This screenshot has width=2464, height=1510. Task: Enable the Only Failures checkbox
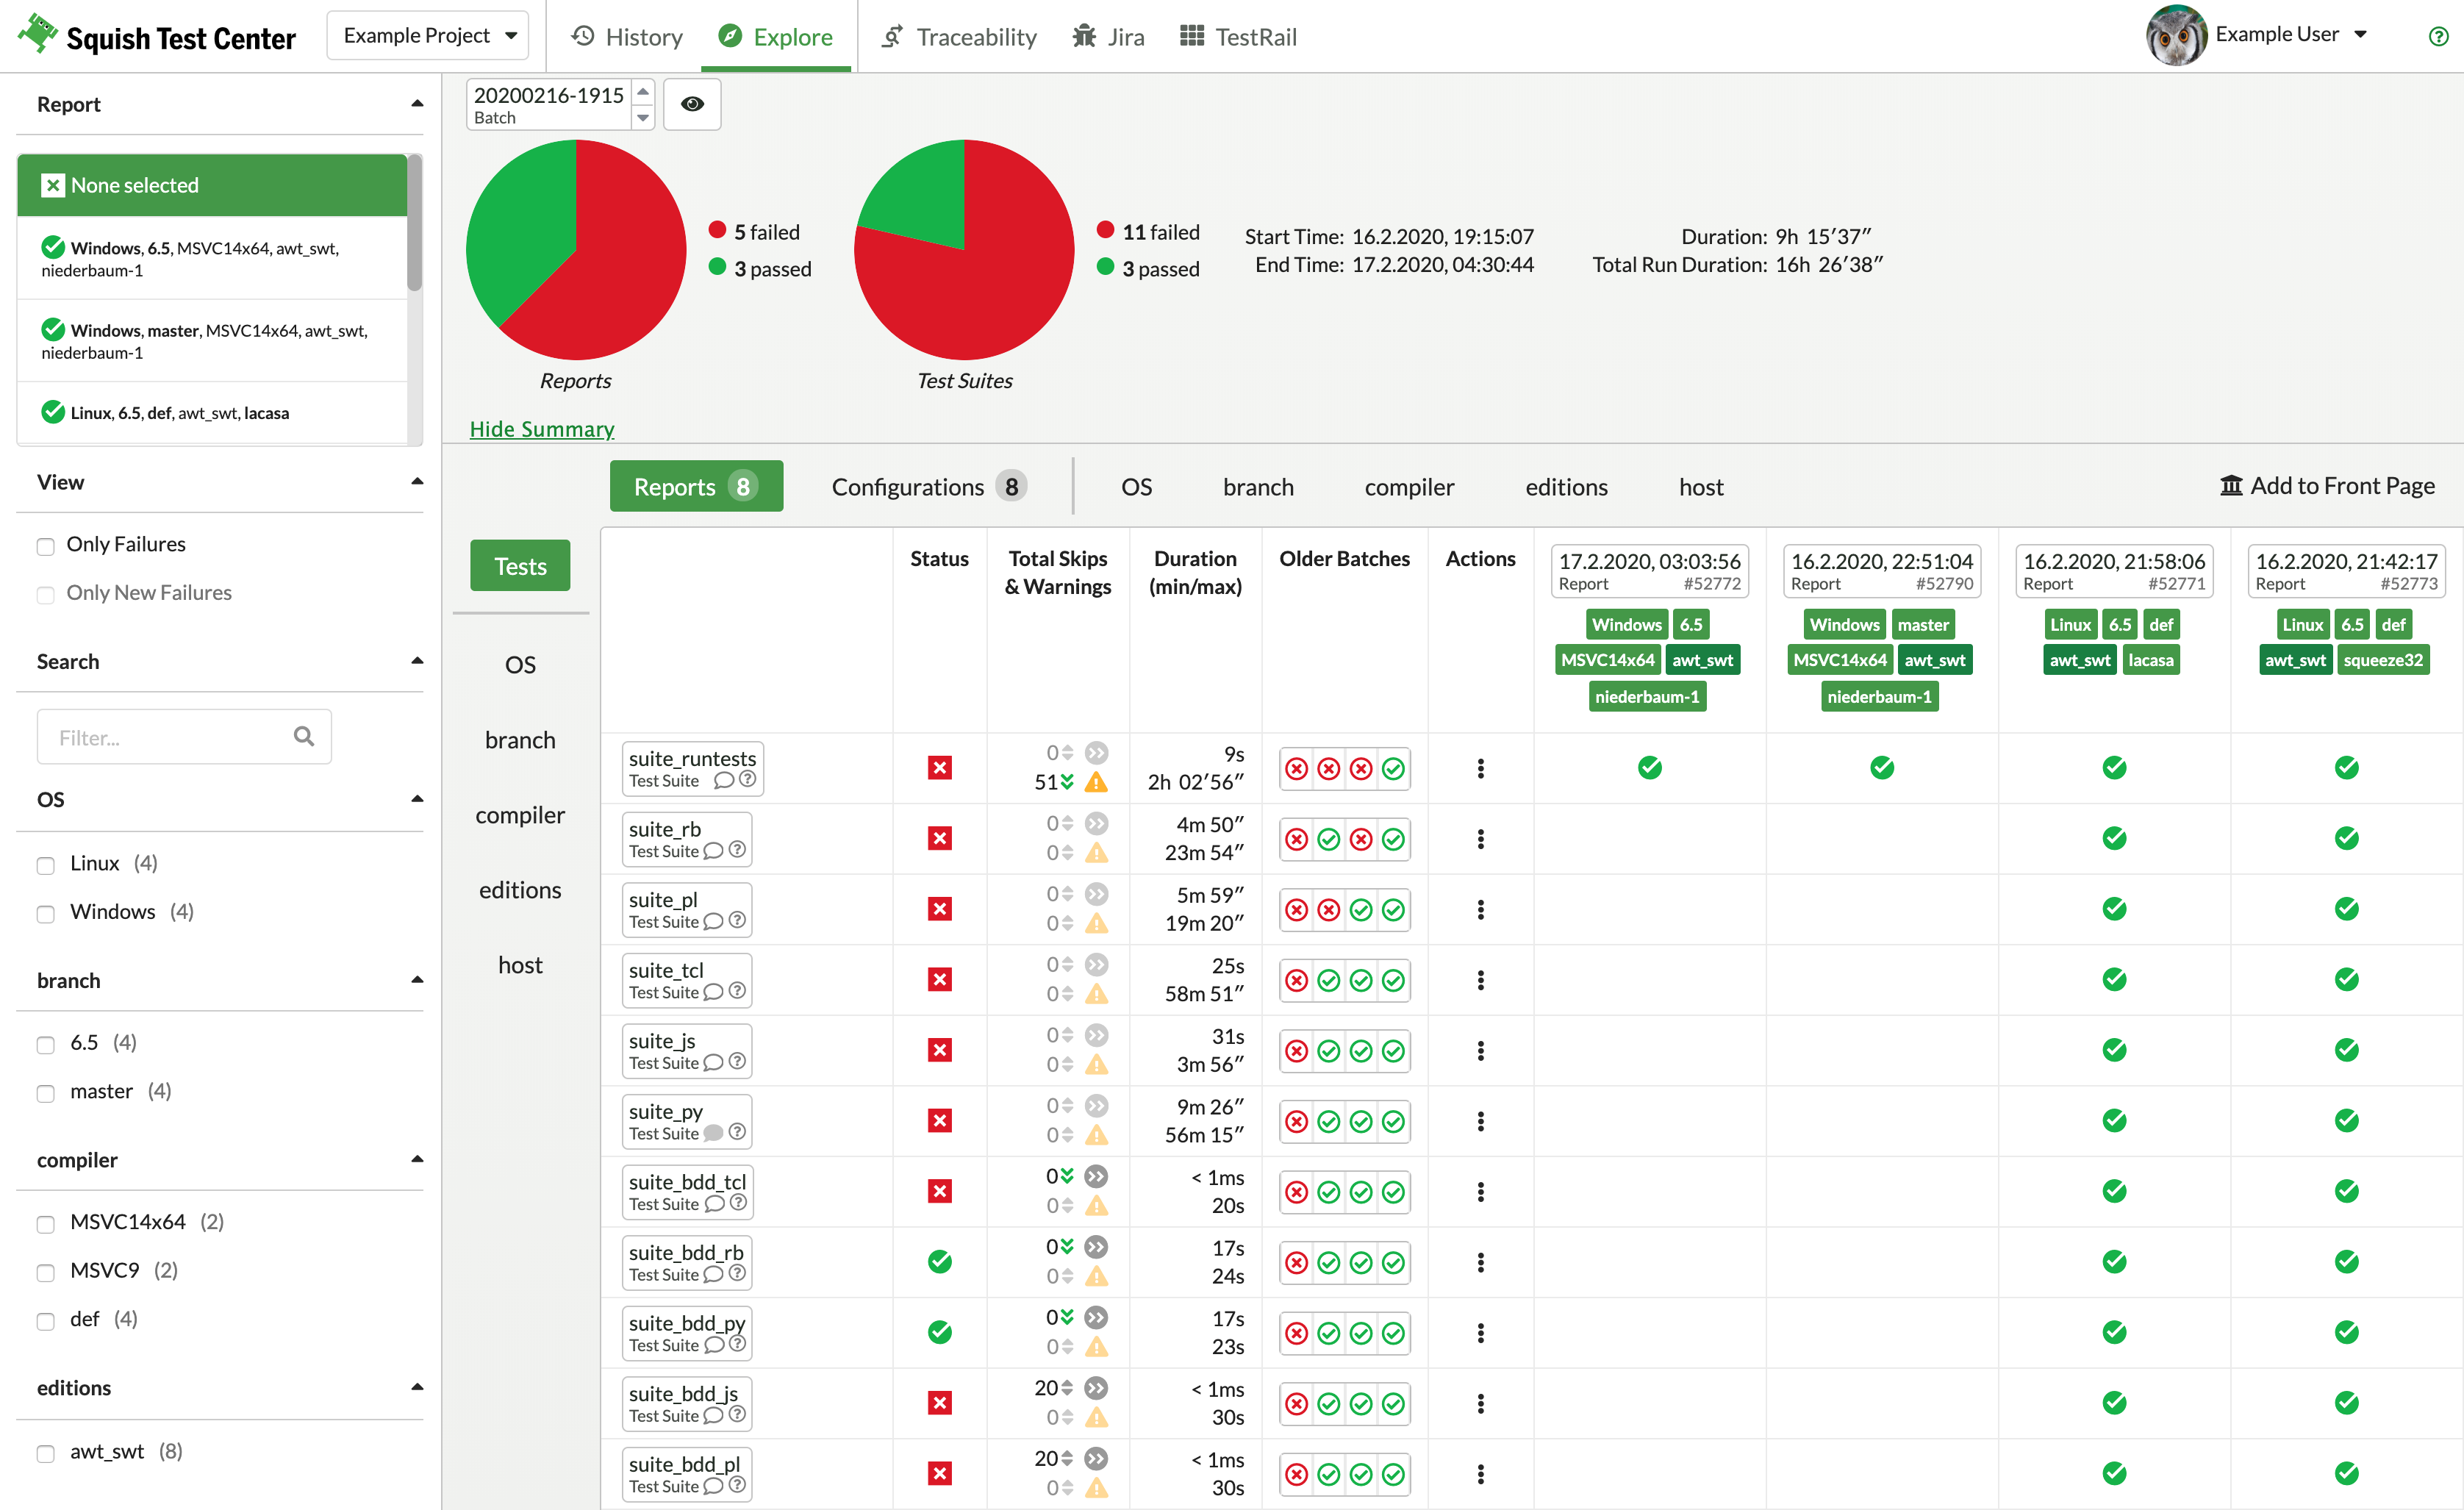click(x=46, y=546)
